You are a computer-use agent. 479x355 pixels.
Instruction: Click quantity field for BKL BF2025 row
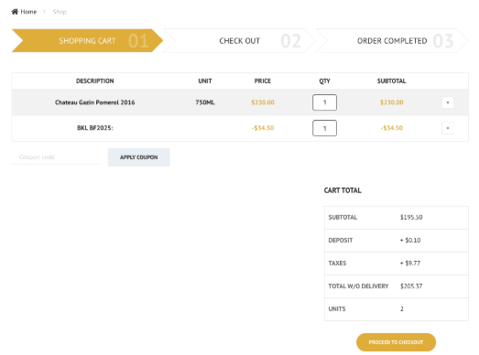(x=324, y=128)
